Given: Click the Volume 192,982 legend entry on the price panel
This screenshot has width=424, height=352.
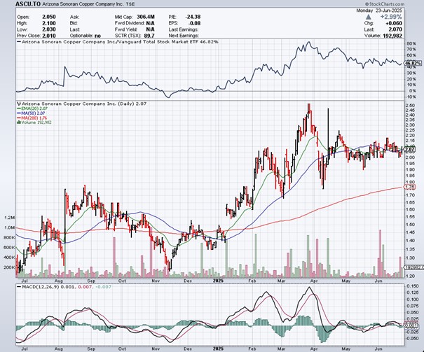Looking at the screenshot, I should click(34, 122).
